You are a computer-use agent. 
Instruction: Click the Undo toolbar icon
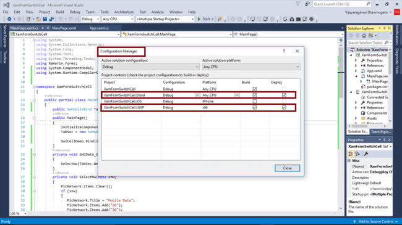pyautogui.click(x=60, y=19)
